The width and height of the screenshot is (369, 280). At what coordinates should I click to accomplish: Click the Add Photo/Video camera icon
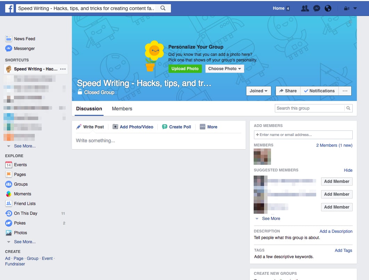point(115,127)
